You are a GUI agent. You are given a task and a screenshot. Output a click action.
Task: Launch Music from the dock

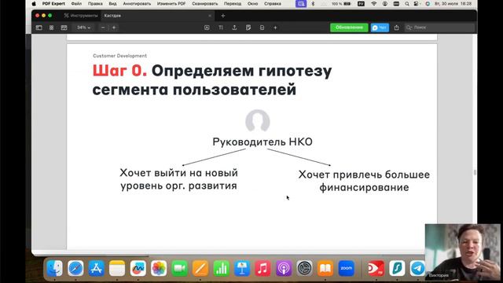click(263, 268)
